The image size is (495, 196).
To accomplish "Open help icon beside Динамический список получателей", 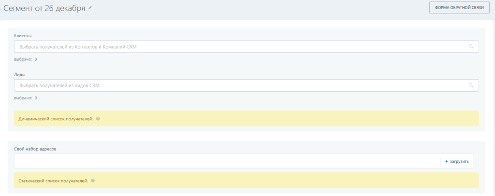I will 98,119.
